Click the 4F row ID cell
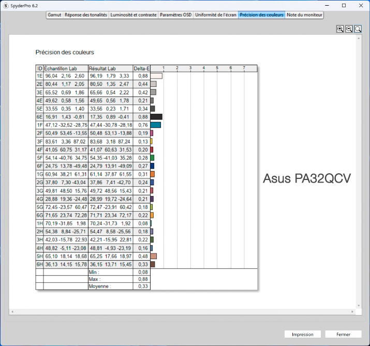 click(40, 150)
